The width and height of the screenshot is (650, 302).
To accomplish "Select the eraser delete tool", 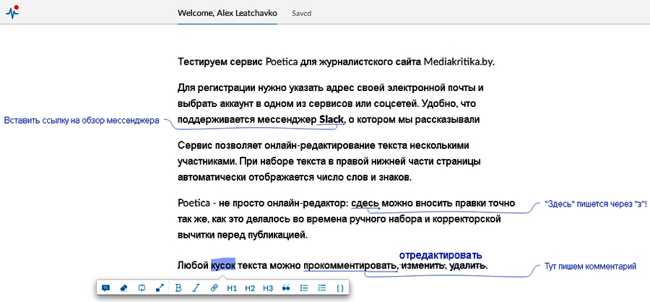I will point(123,288).
